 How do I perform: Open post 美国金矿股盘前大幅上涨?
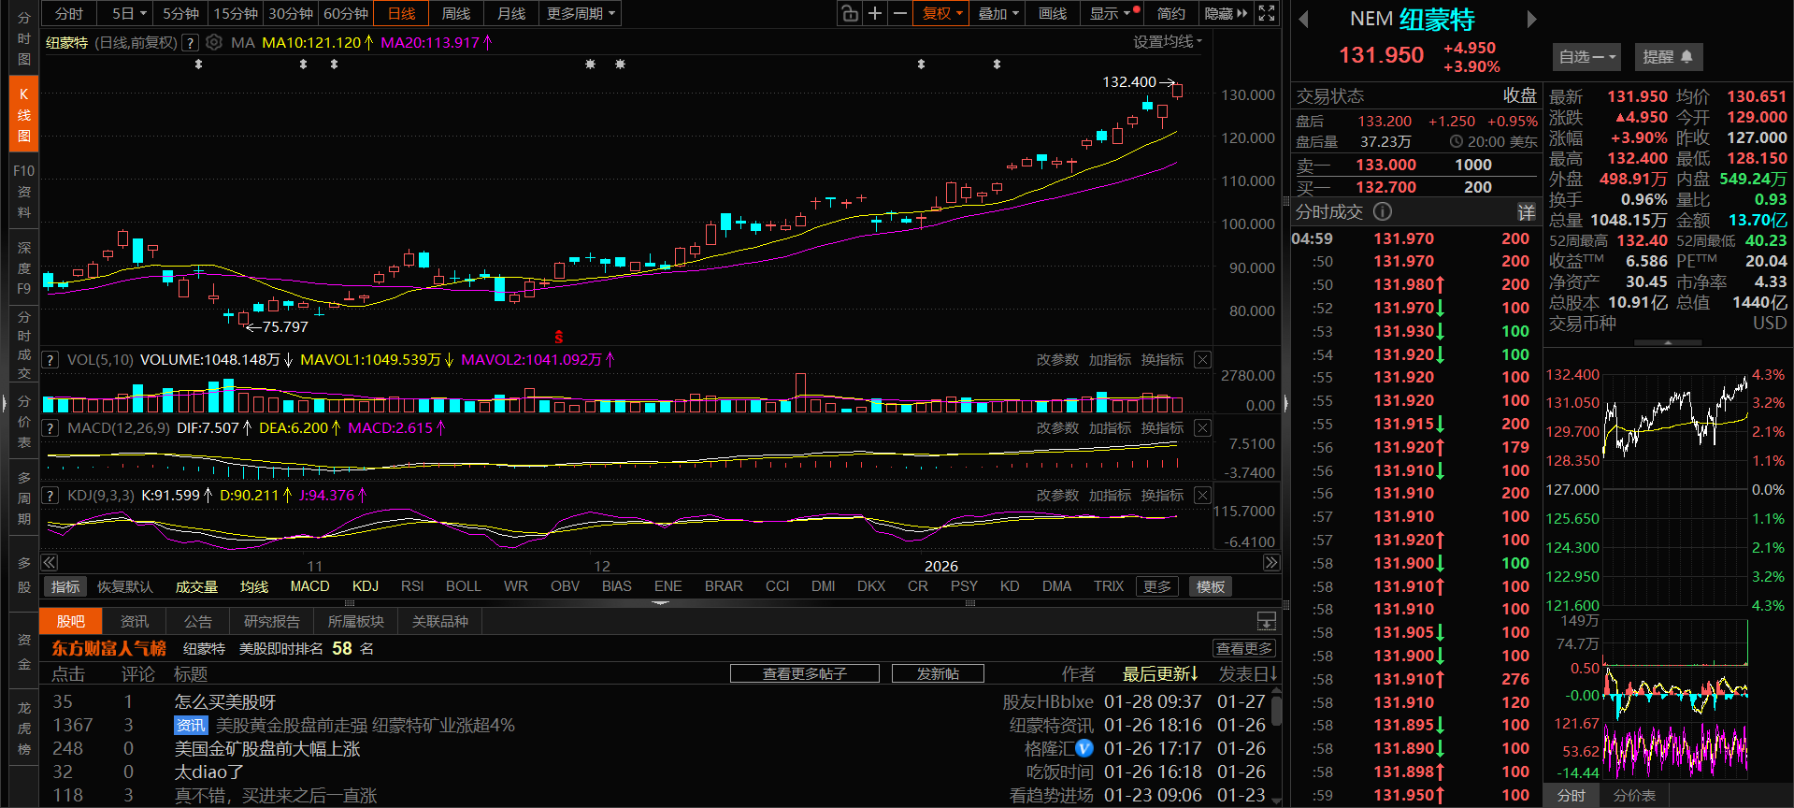point(267,749)
